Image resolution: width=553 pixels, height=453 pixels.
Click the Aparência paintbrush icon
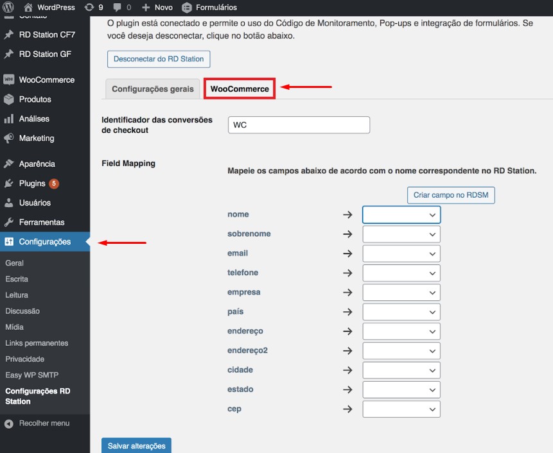click(x=9, y=164)
